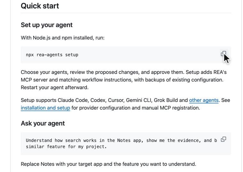Click the 'MCP server and matching workflow instructions' line
The height and width of the screenshot is (172, 243).
pyautogui.click(x=122, y=80)
